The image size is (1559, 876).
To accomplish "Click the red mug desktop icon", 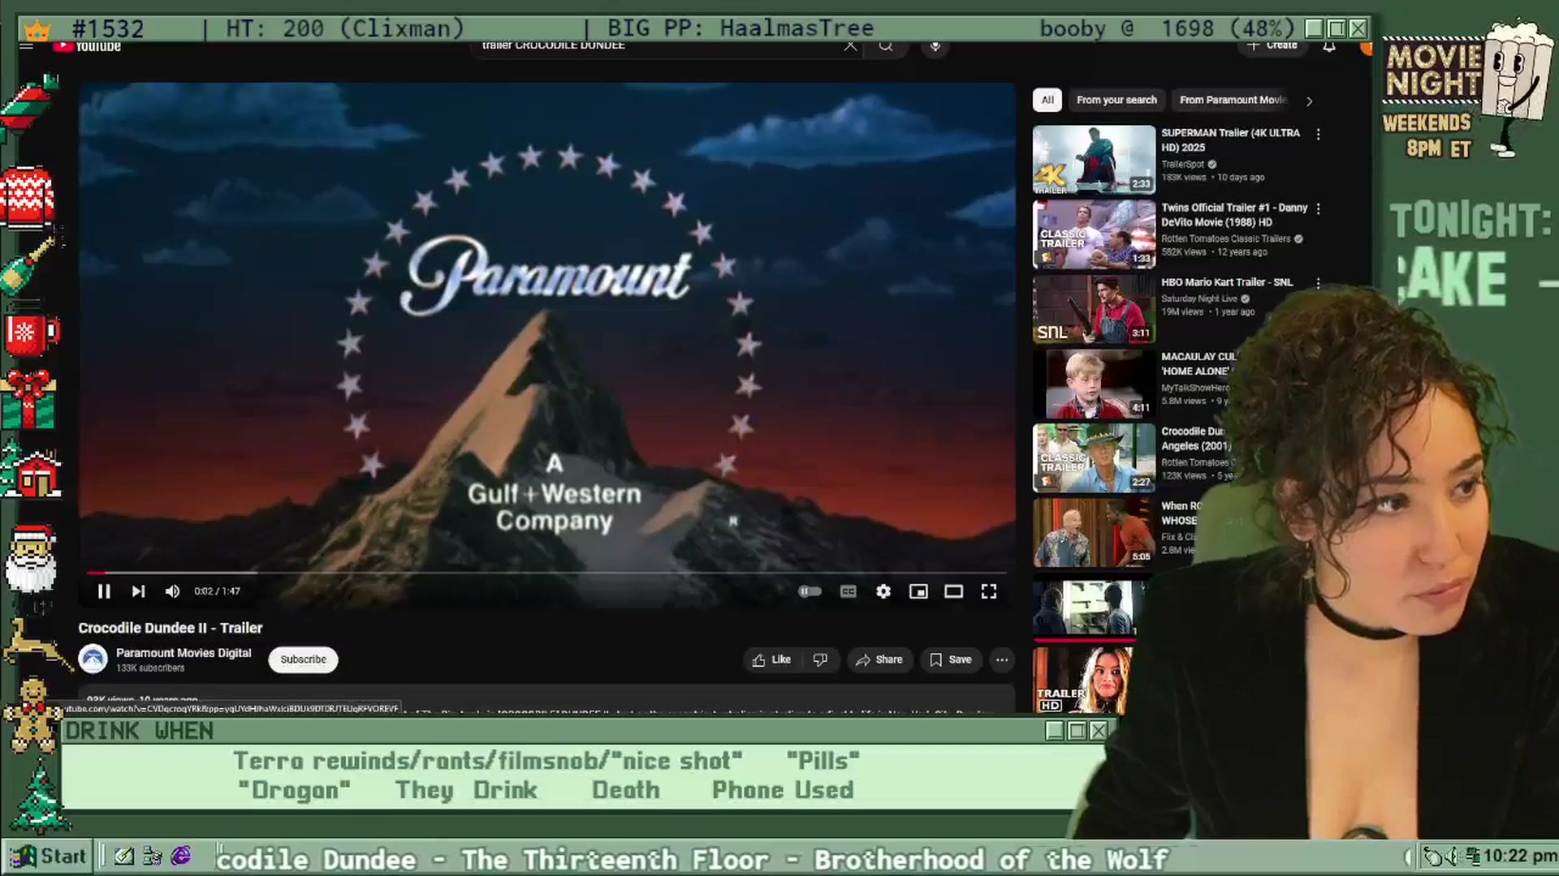I will click(x=31, y=333).
